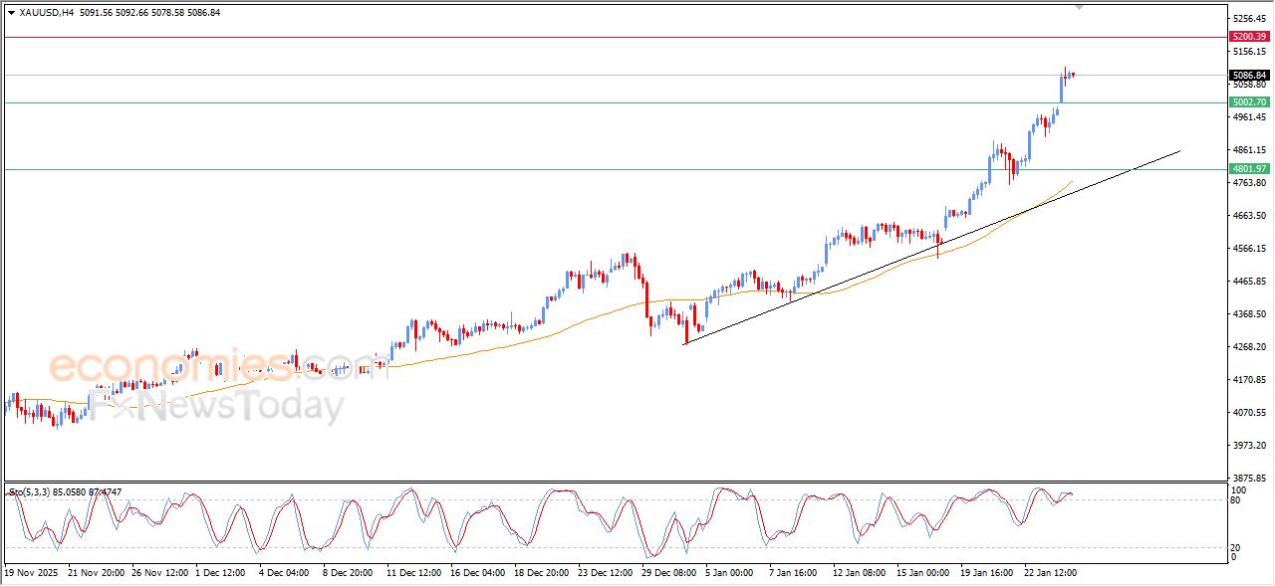Viewport: 1275px width, 586px height.
Task: Click the latest candle at chart's right edge
Action: (1072, 75)
